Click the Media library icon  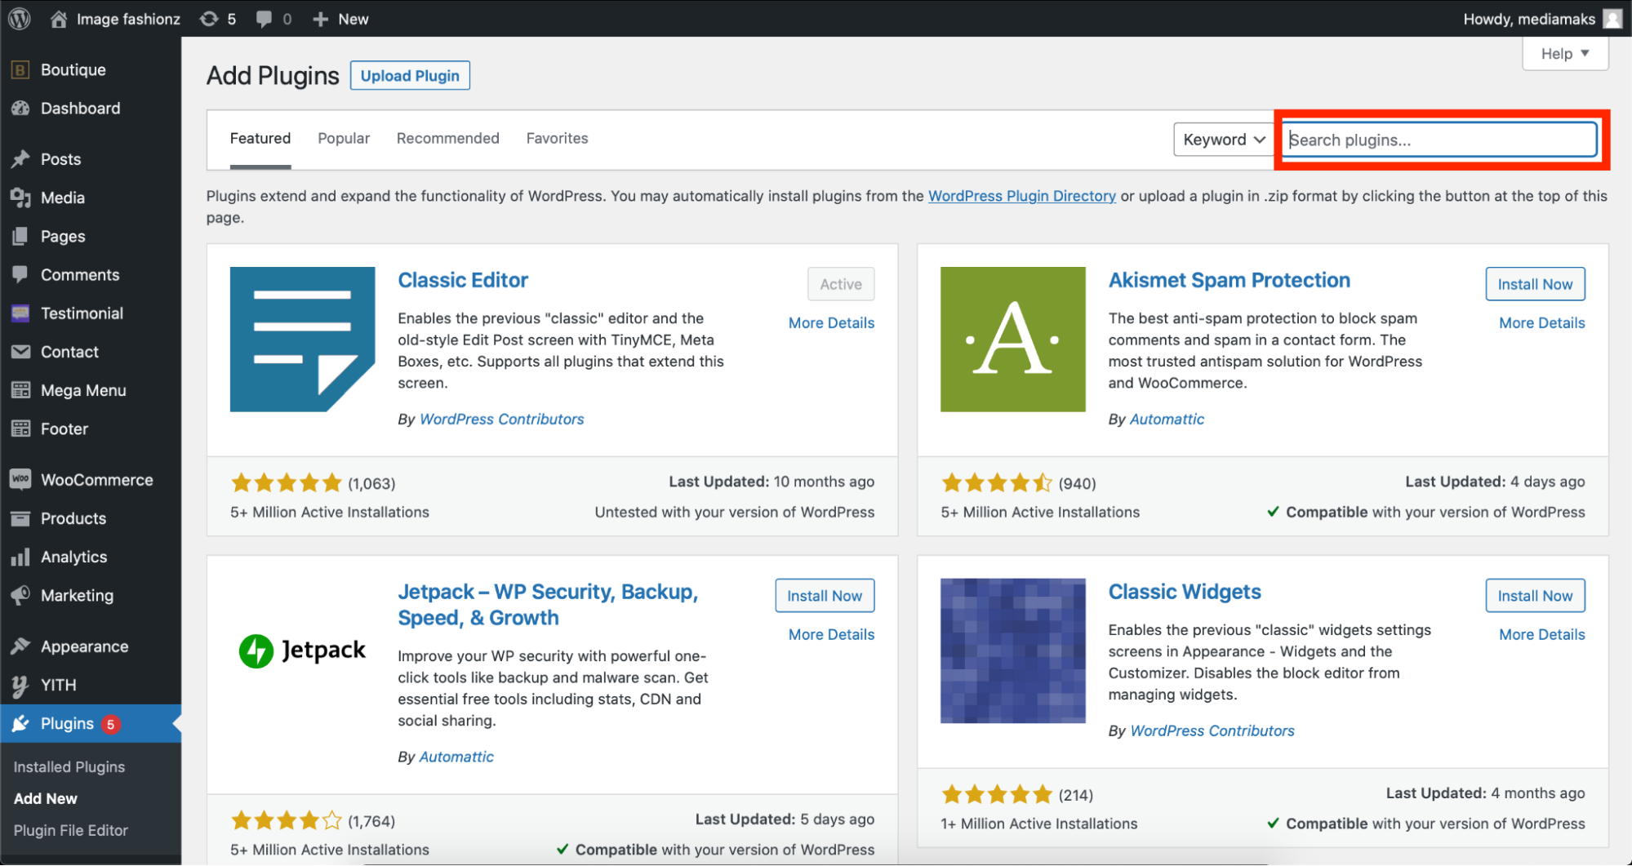tap(20, 198)
